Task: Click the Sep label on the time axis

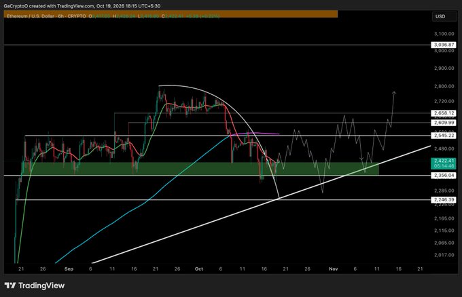Action: click(69, 269)
